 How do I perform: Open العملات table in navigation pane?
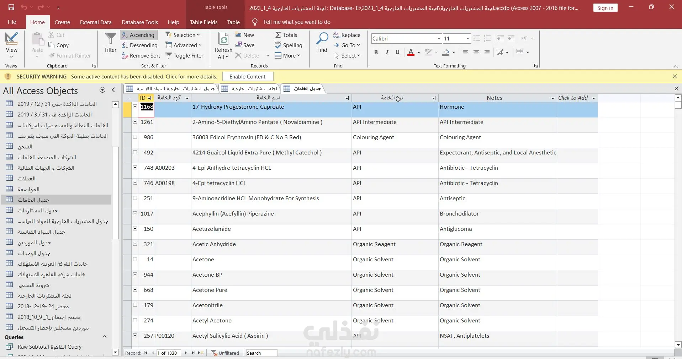coord(27,179)
